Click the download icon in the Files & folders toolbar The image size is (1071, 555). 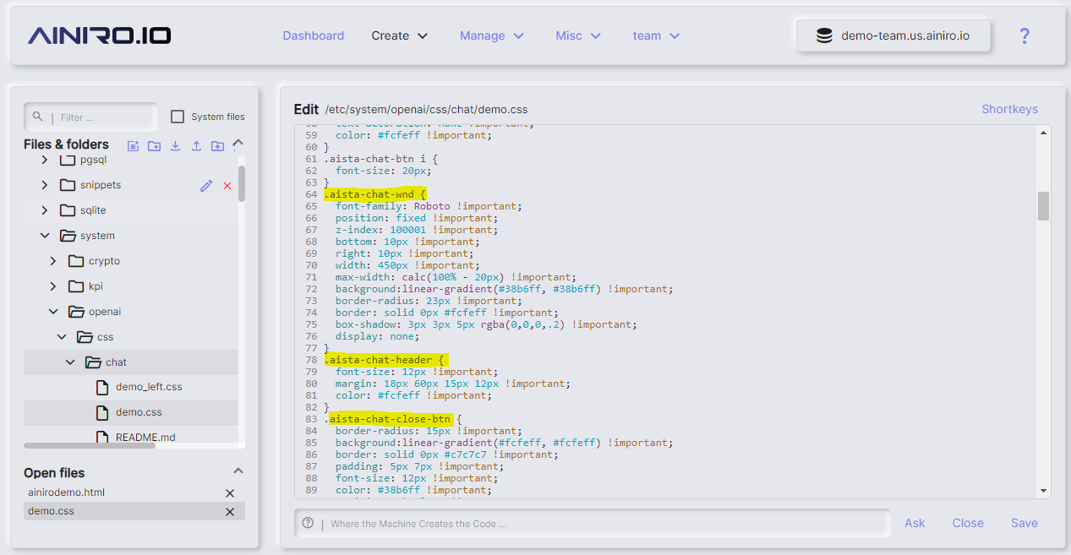175,145
